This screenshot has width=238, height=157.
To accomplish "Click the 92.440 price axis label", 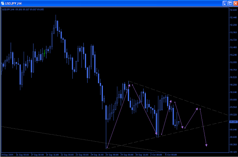I will tap(233, 18).
